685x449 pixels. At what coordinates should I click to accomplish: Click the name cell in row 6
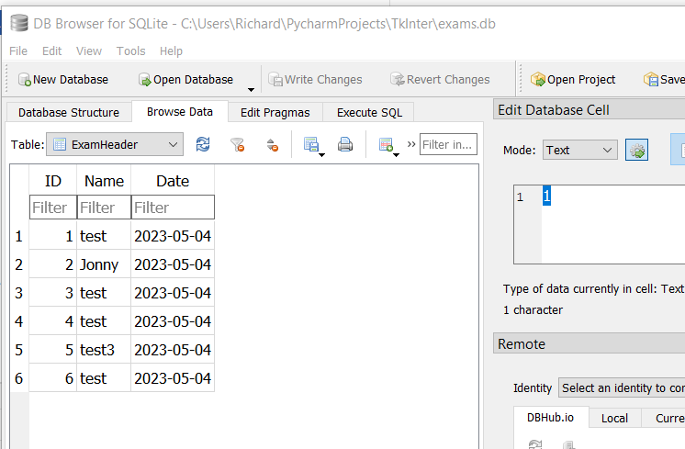click(x=104, y=377)
